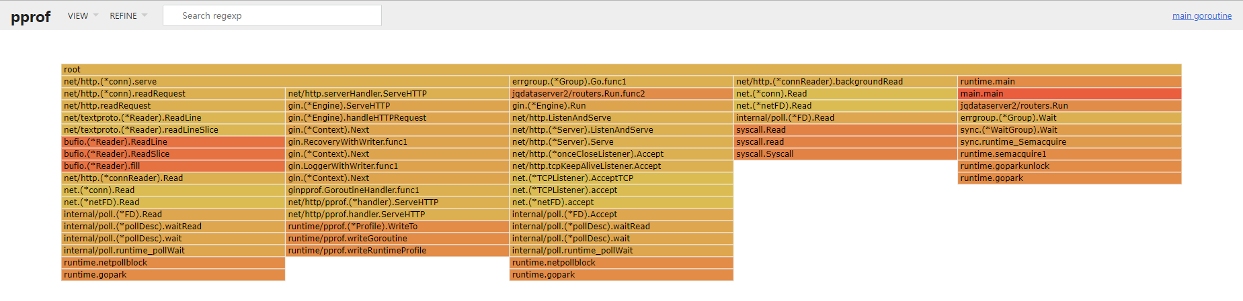This screenshot has width=1243, height=301.
Task: Select net/http.(*connReader).backgroundRead frame
Action: pos(846,82)
